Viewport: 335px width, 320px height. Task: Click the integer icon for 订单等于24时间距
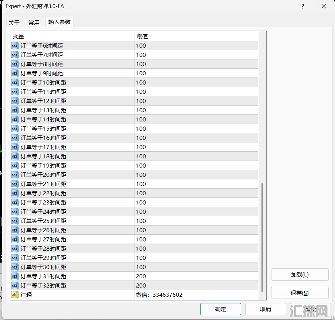tap(15, 212)
